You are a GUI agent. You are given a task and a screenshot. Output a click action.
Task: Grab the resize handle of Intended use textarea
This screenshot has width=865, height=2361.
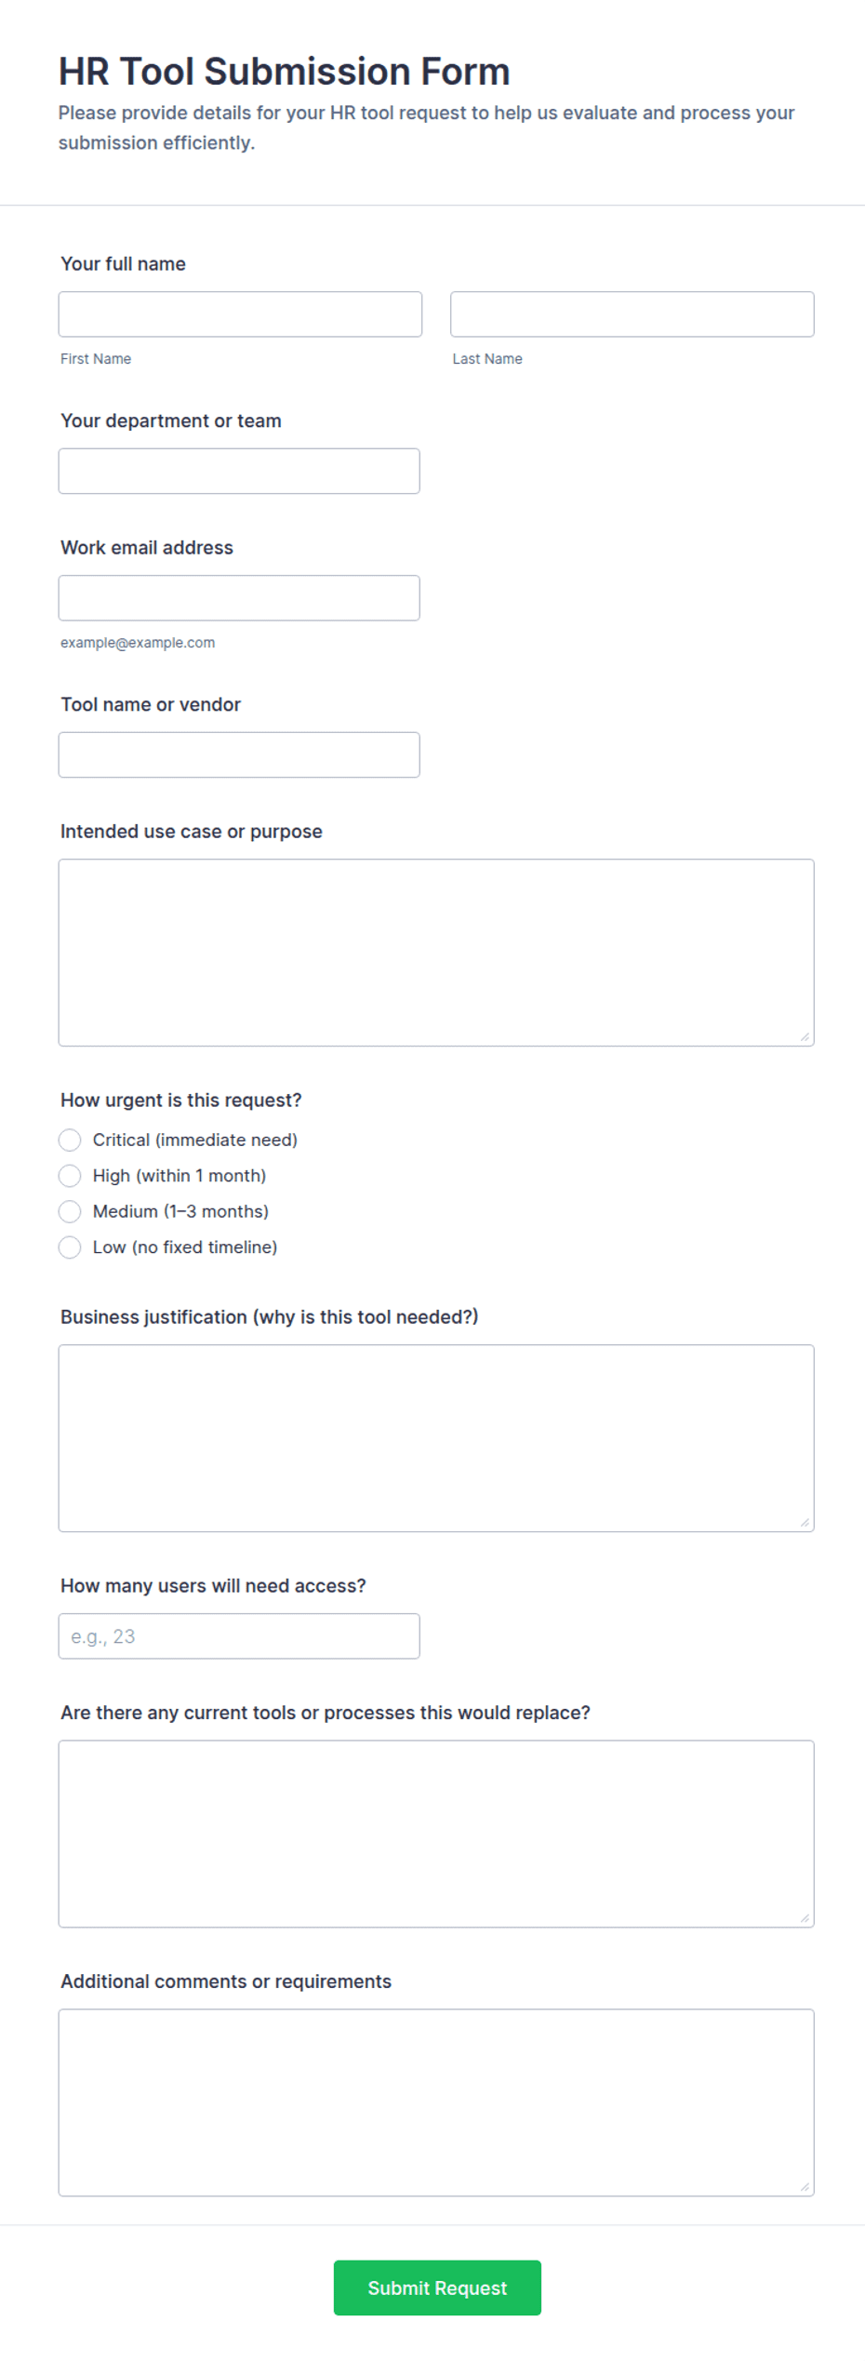pyautogui.click(x=805, y=1037)
